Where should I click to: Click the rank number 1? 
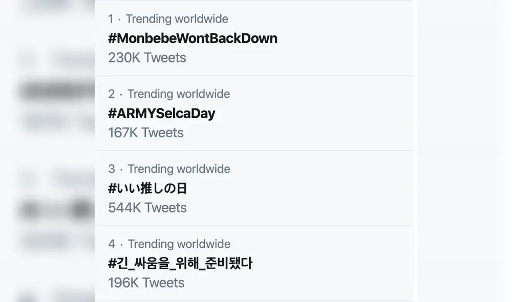(x=111, y=19)
